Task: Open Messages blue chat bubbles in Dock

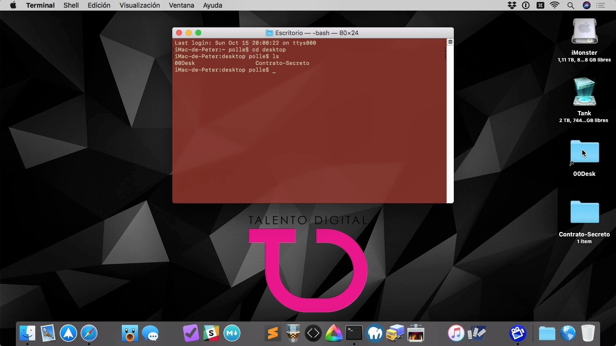Action: point(151,333)
